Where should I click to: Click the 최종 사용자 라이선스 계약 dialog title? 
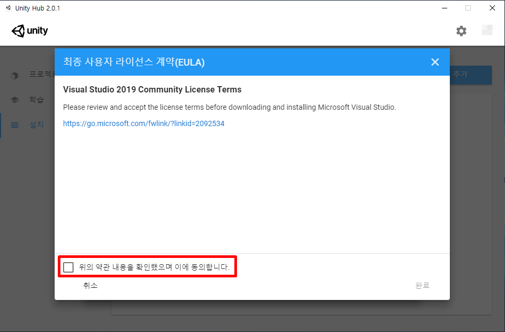click(133, 62)
